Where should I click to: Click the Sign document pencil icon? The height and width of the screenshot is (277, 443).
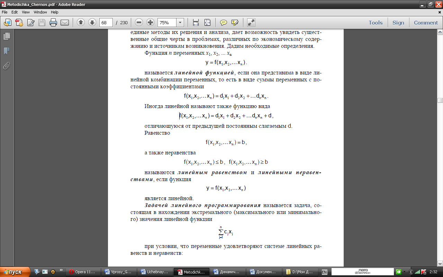point(30,23)
